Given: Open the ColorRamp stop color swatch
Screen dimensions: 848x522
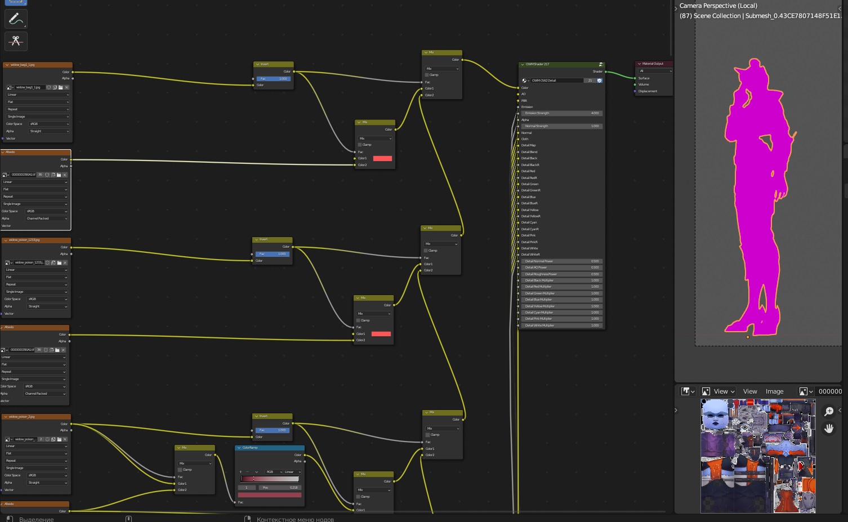Looking at the screenshot, I should click(270, 495).
